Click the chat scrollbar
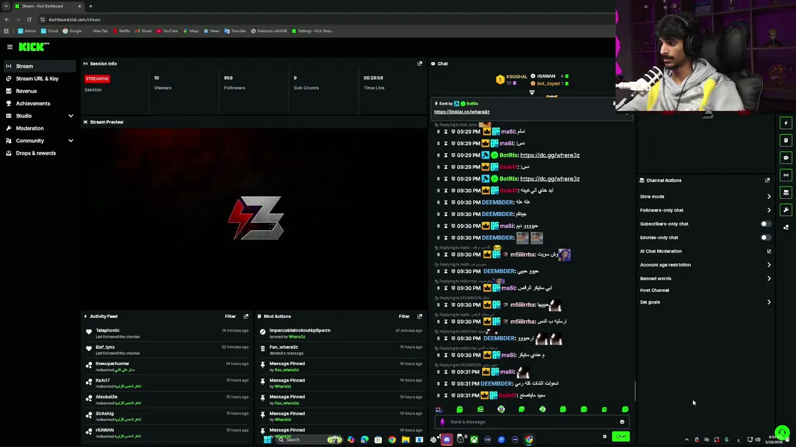The width and height of the screenshot is (796, 447). tap(635, 391)
